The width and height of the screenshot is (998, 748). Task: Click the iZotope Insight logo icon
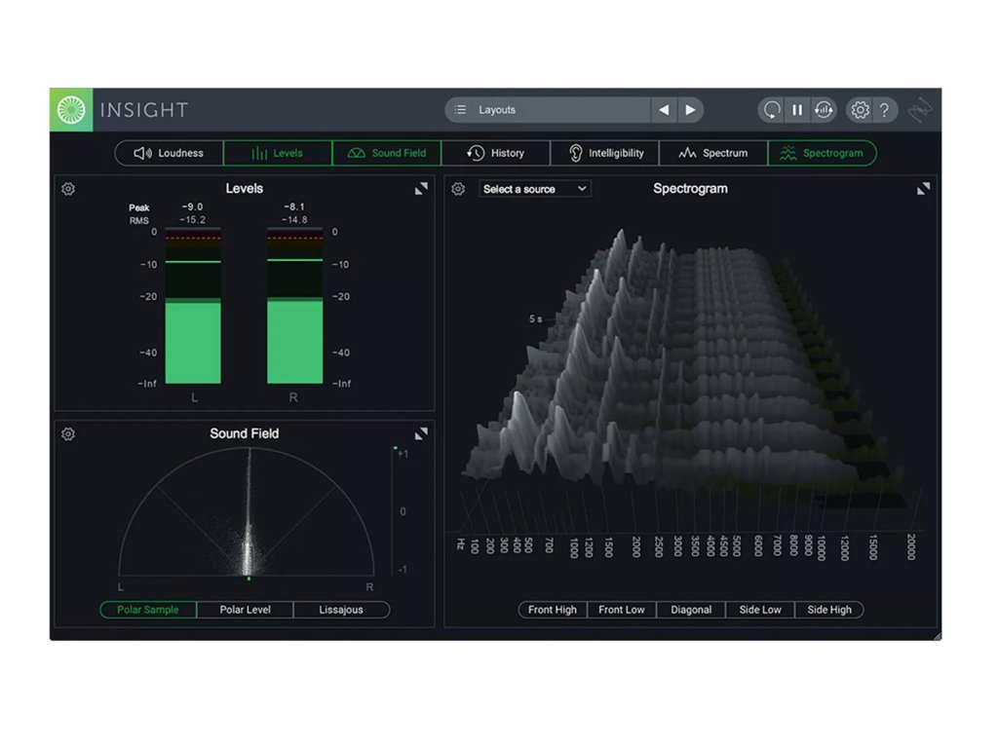[x=71, y=110]
